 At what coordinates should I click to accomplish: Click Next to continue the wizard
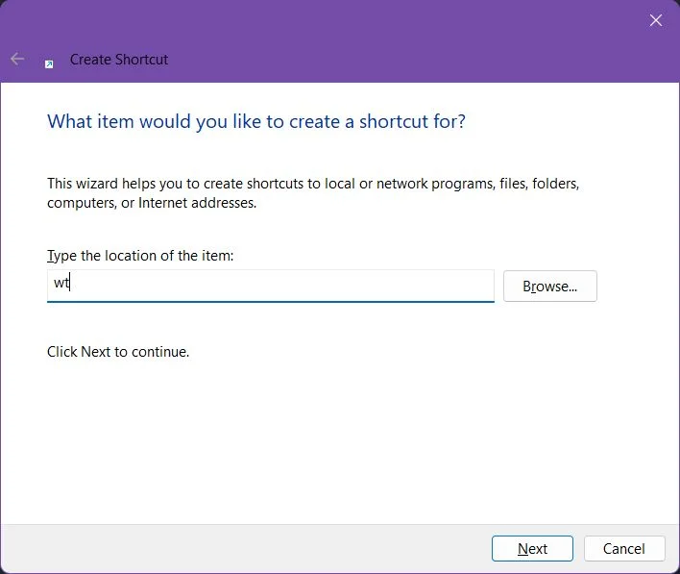[532, 548]
